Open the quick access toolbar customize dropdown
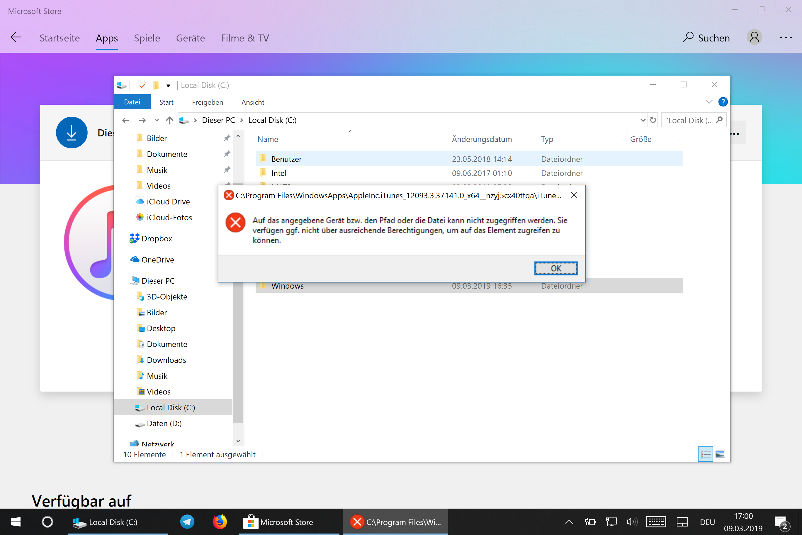Viewport: 802px width, 535px height. point(168,85)
